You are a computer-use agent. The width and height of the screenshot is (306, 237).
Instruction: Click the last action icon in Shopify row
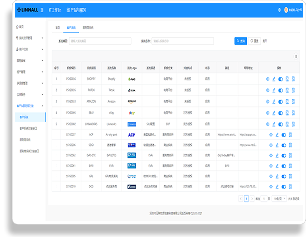[x=293, y=79]
